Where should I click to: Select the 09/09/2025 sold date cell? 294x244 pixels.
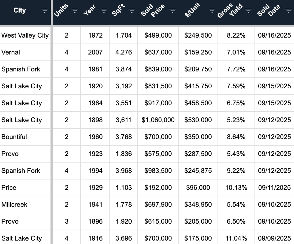point(274,238)
